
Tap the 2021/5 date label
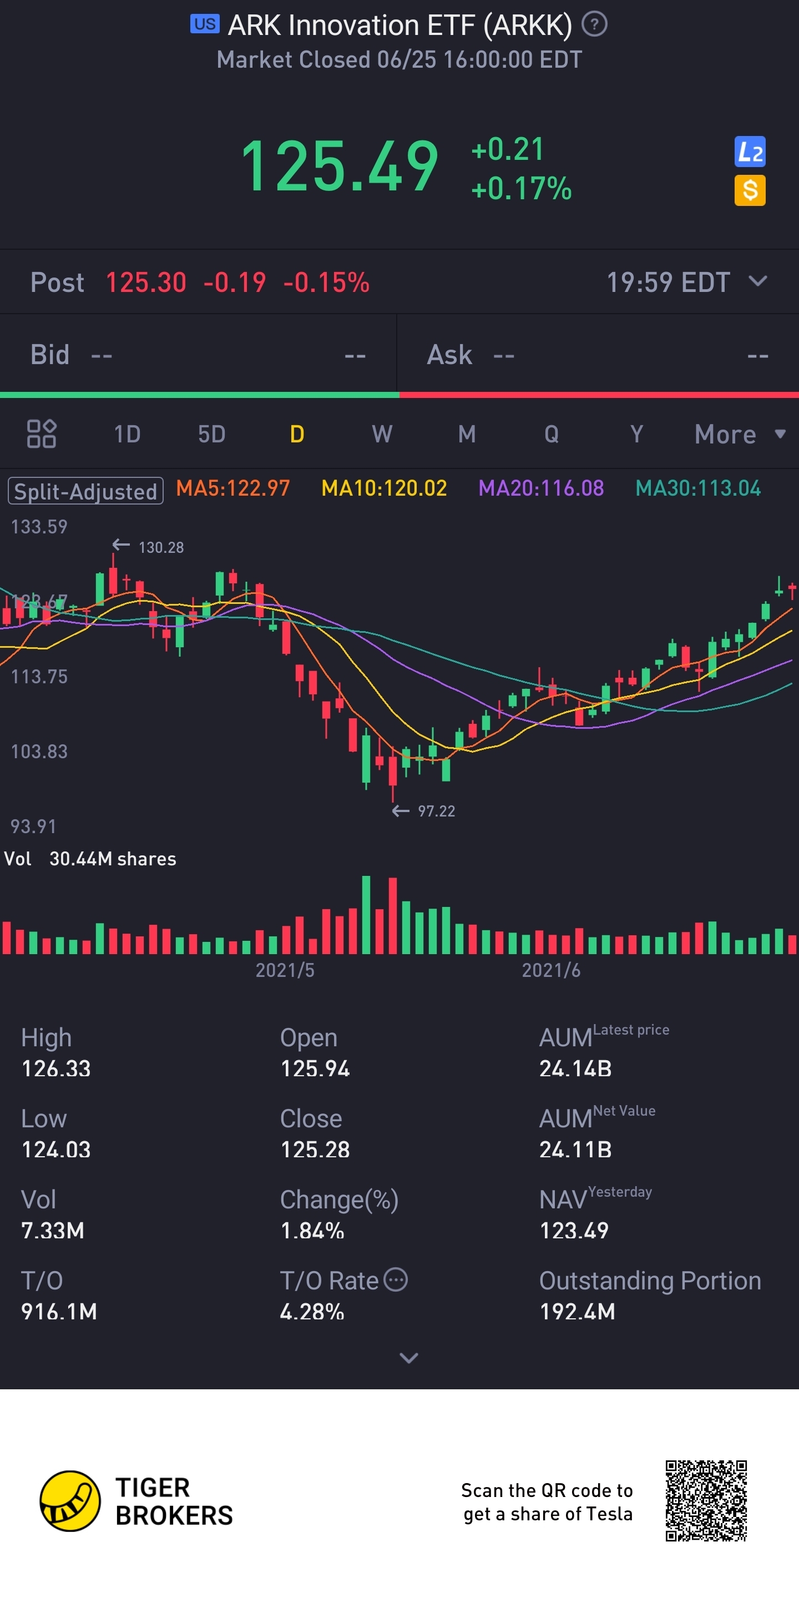[285, 970]
